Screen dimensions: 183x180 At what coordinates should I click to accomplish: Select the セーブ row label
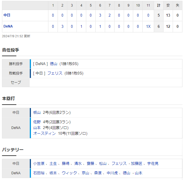coord(16,83)
